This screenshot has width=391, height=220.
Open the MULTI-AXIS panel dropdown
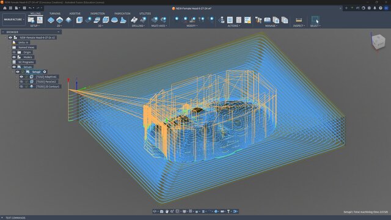click(159, 26)
